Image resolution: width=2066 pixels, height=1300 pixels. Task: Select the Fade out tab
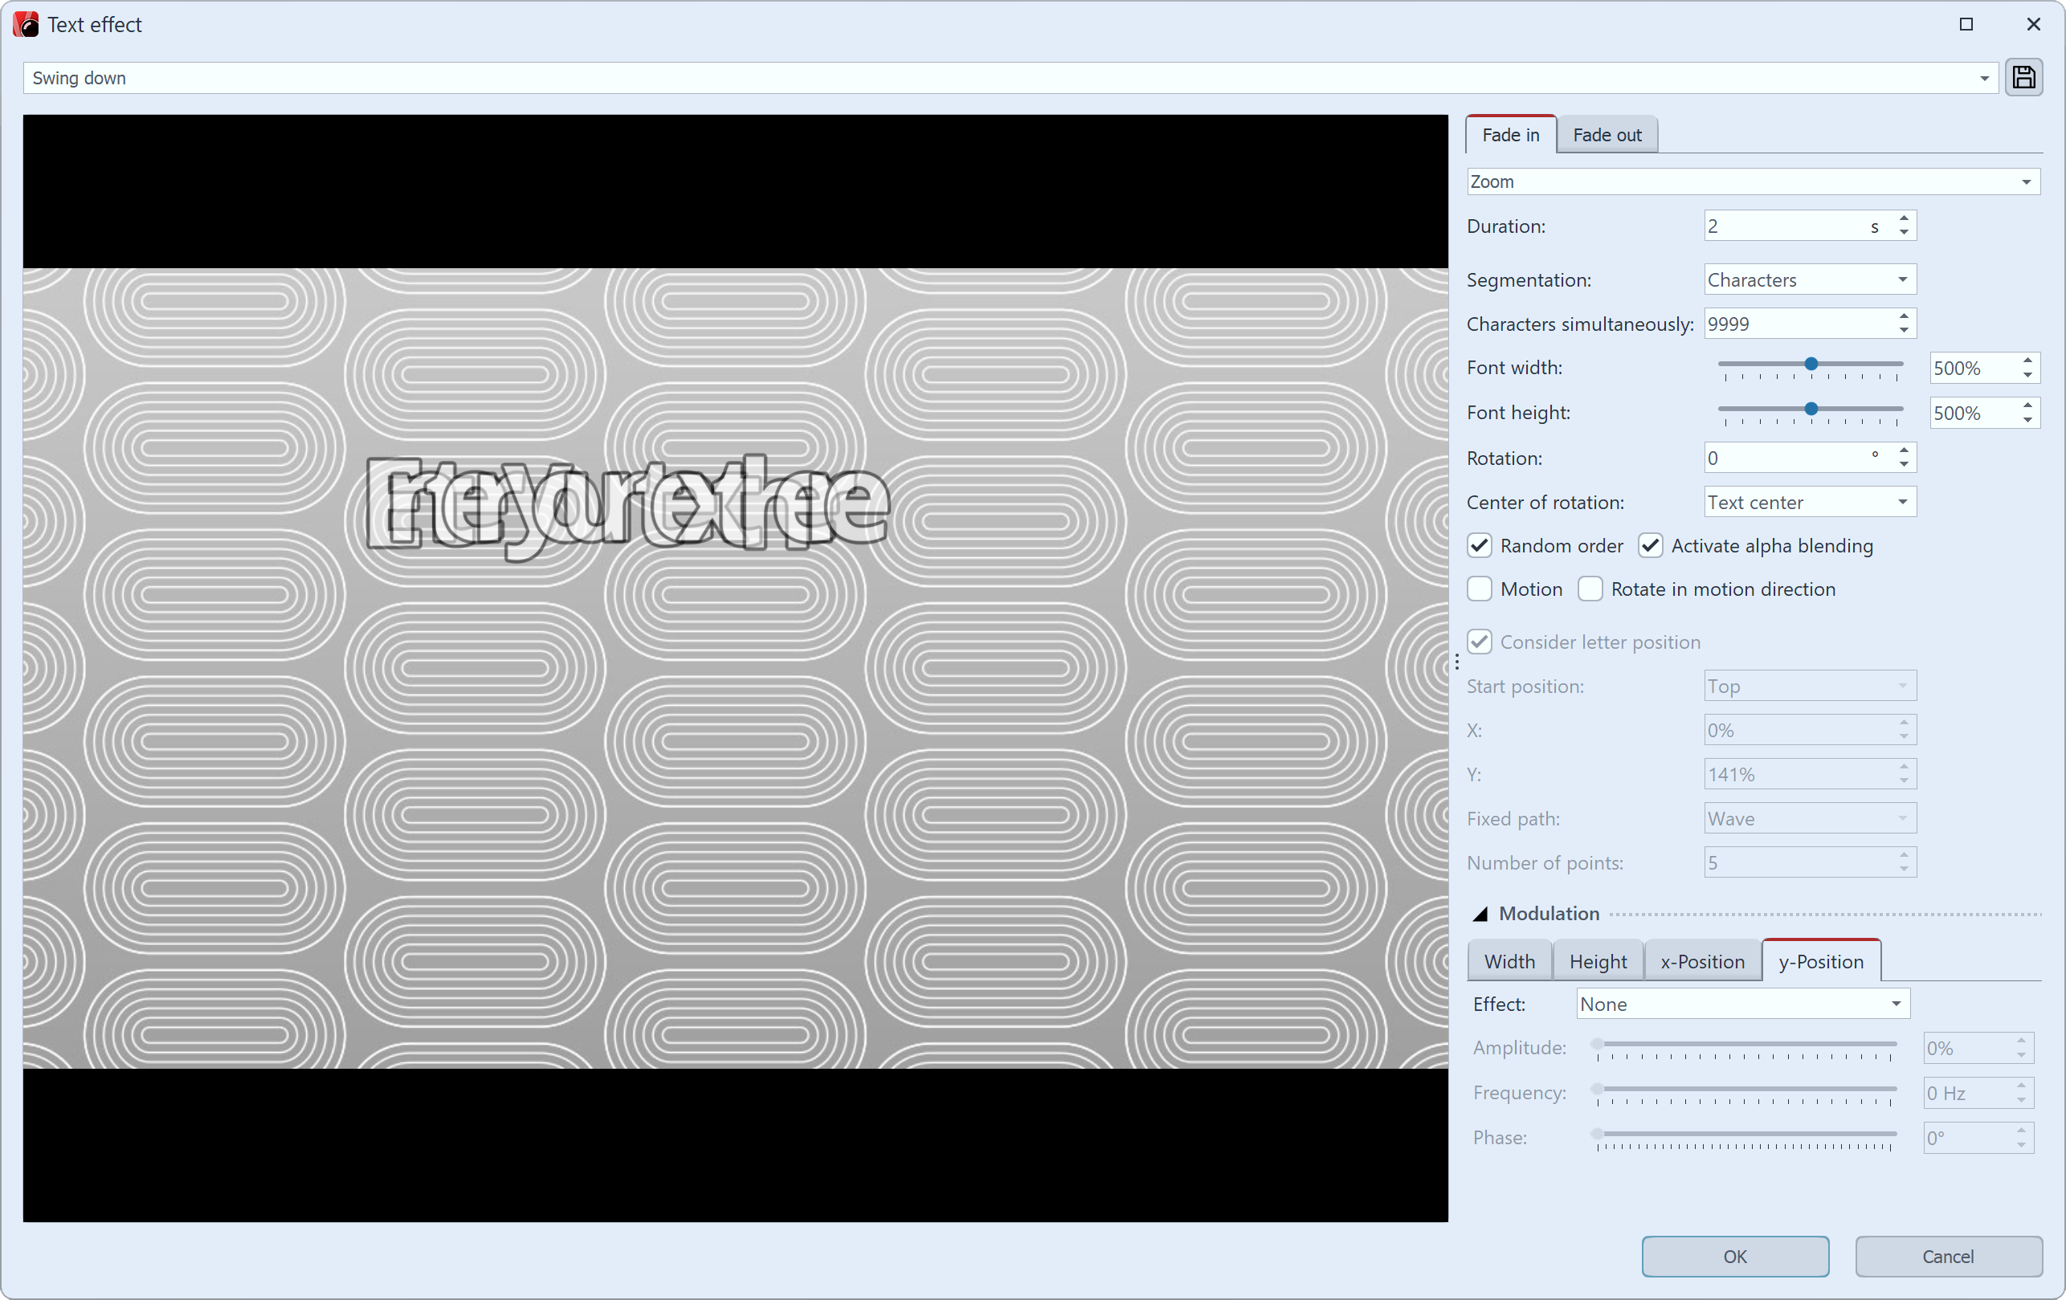point(1607,133)
